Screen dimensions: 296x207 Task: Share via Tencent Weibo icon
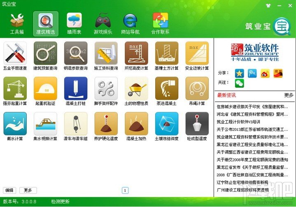point(252,73)
